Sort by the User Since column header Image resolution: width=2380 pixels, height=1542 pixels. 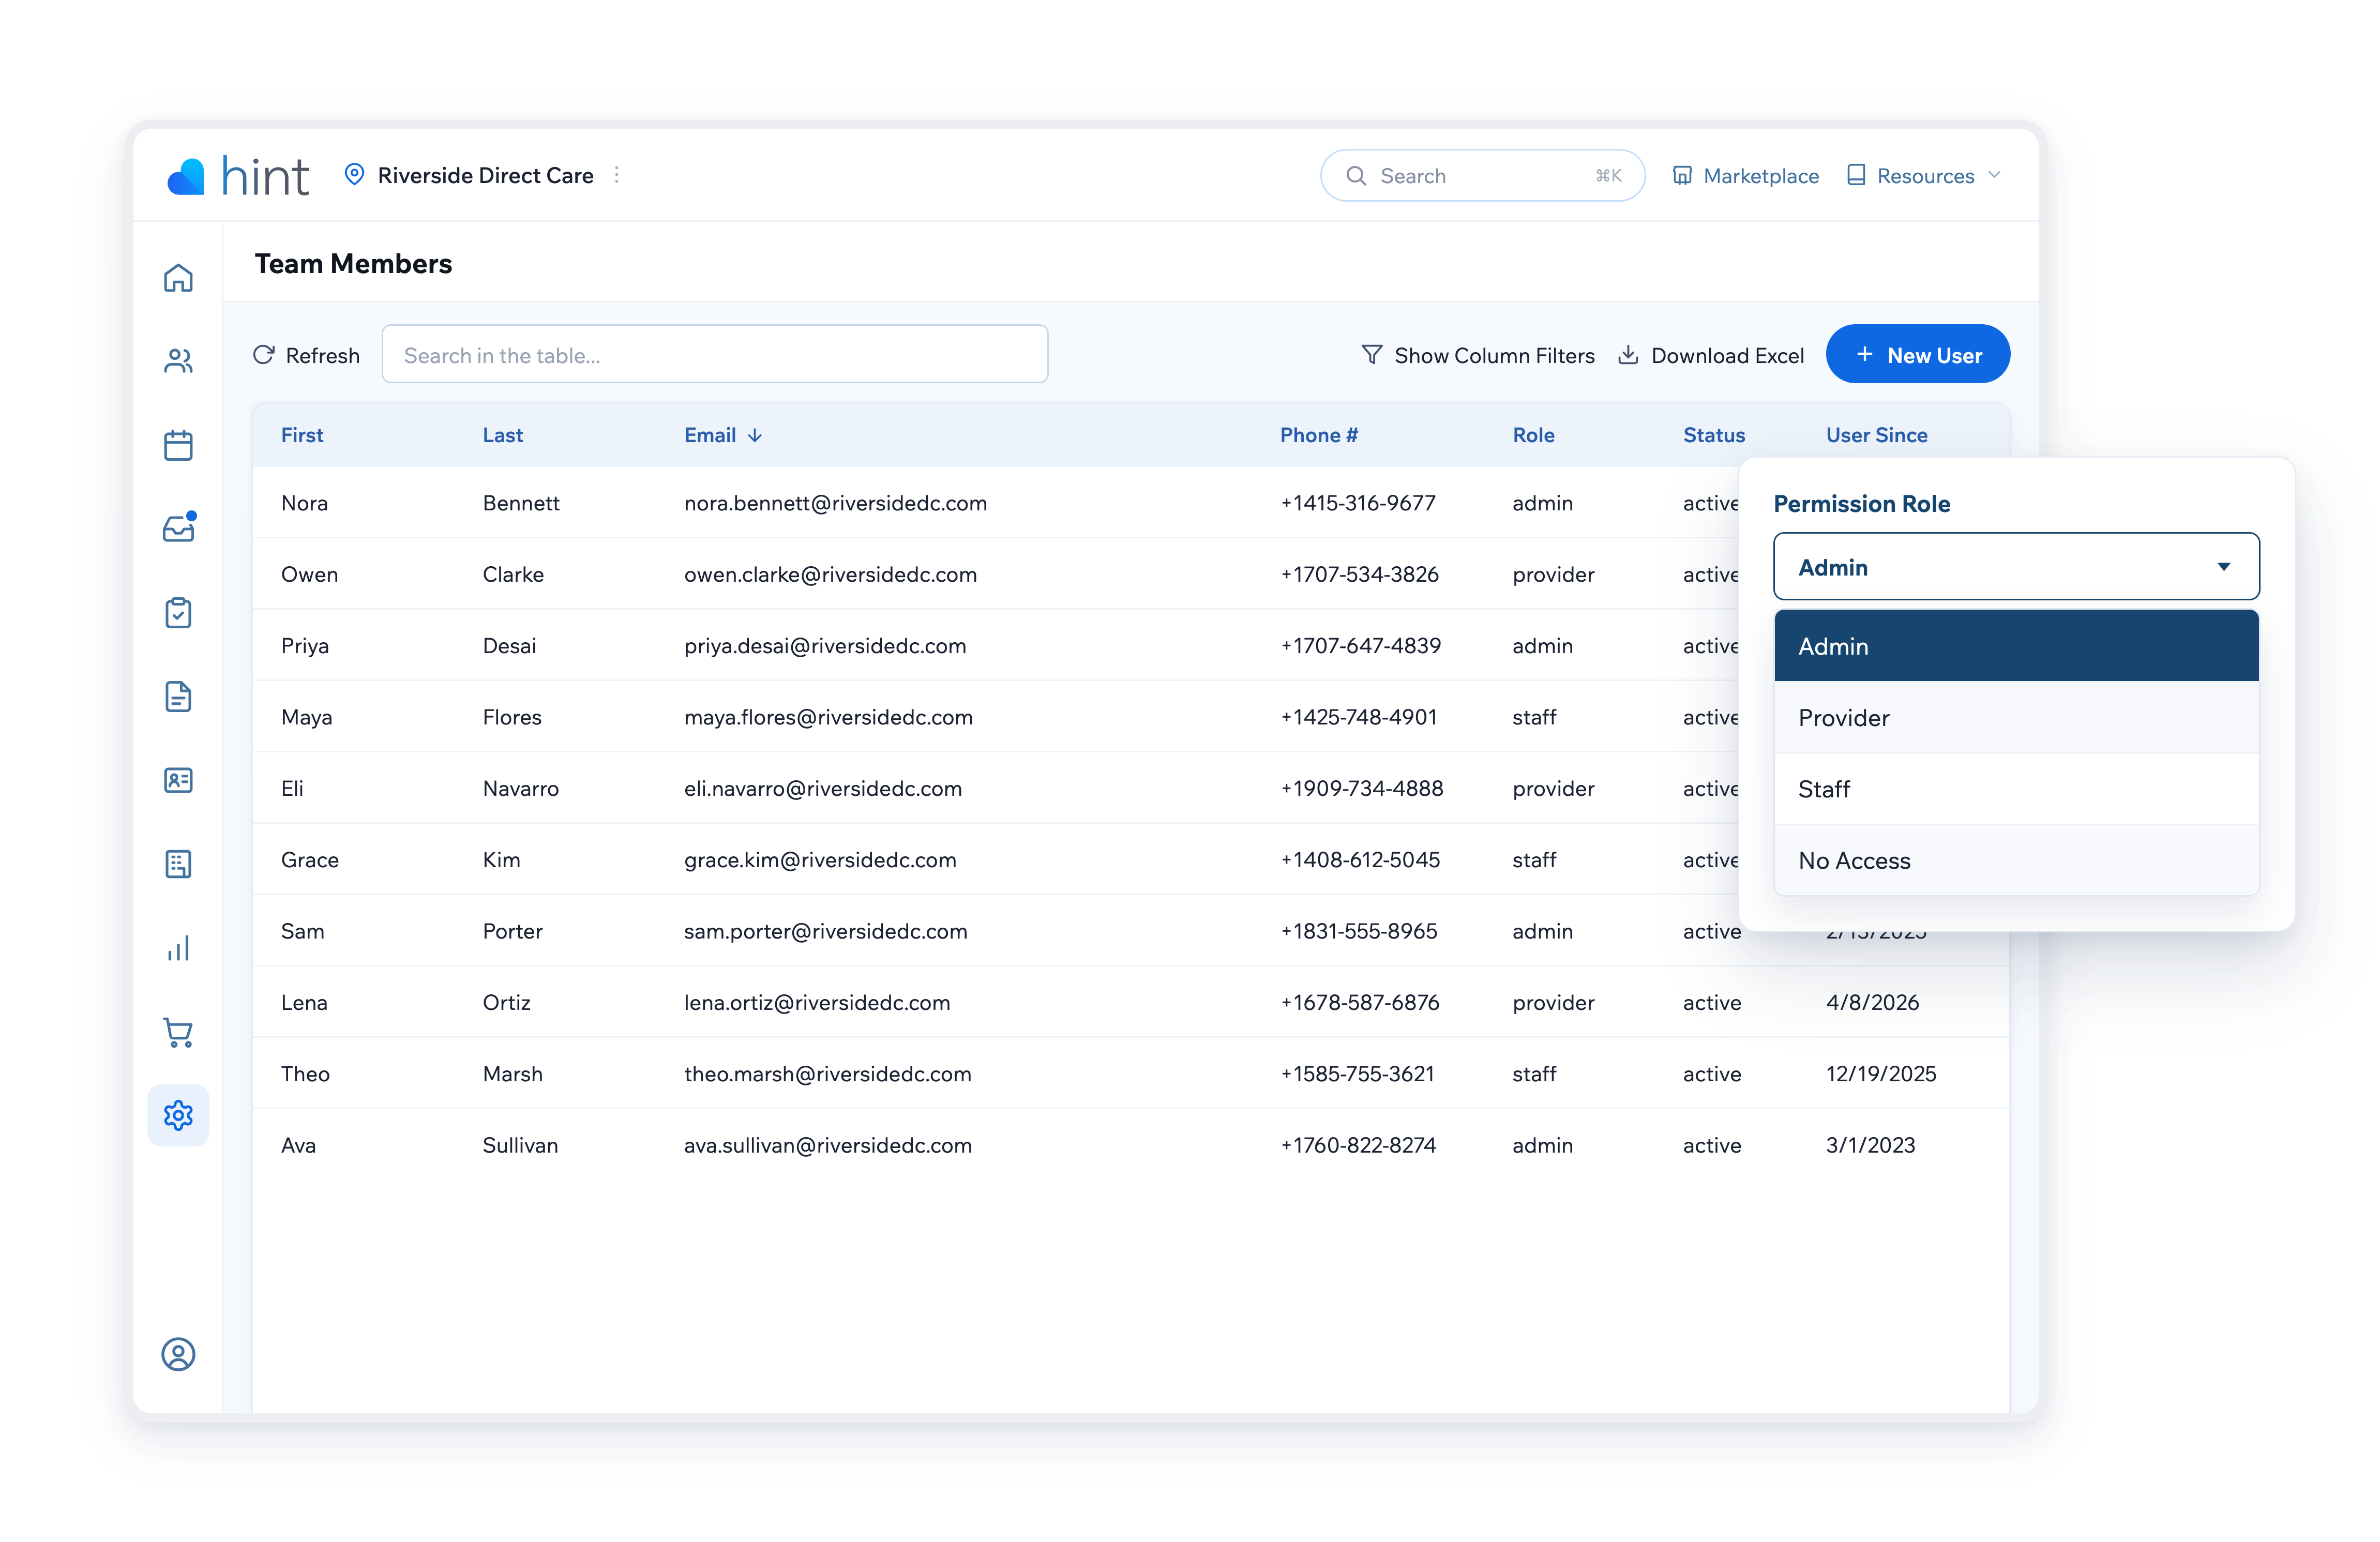point(1876,435)
